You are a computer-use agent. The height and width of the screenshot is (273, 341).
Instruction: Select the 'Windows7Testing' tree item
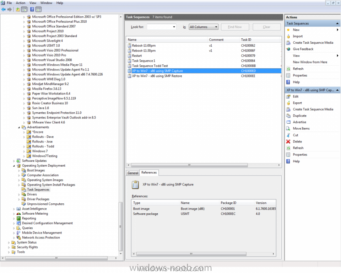click(45, 156)
